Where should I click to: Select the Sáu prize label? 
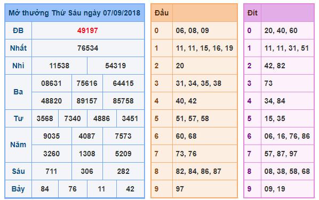point(18,171)
